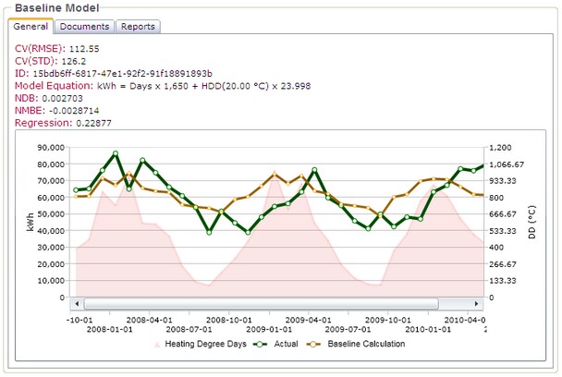The width and height of the screenshot is (562, 377).
Task: Click the 2008-07-01 x-axis label
Action: pos(189,329)
